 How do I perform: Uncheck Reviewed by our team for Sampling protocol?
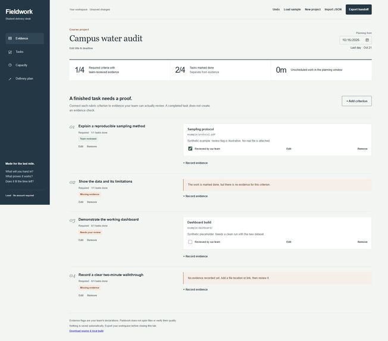pyautogui.click(x=190, y=148)
